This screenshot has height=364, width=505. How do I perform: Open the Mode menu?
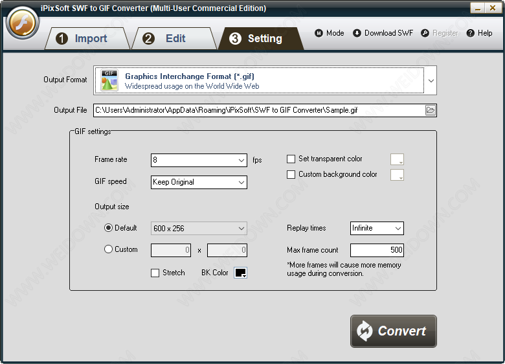tap(330, 33)
